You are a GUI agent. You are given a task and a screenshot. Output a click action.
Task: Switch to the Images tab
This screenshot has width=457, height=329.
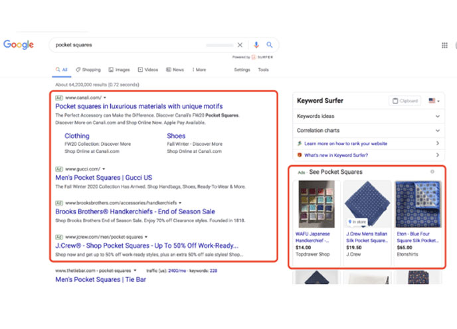tap(119, 70)
